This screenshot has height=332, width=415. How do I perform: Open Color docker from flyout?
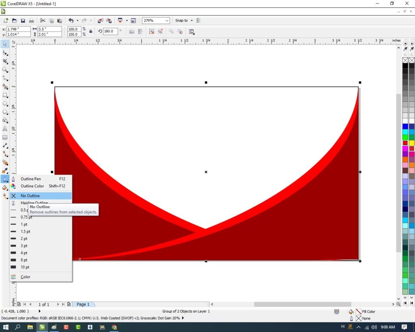(x=41, y=276)
